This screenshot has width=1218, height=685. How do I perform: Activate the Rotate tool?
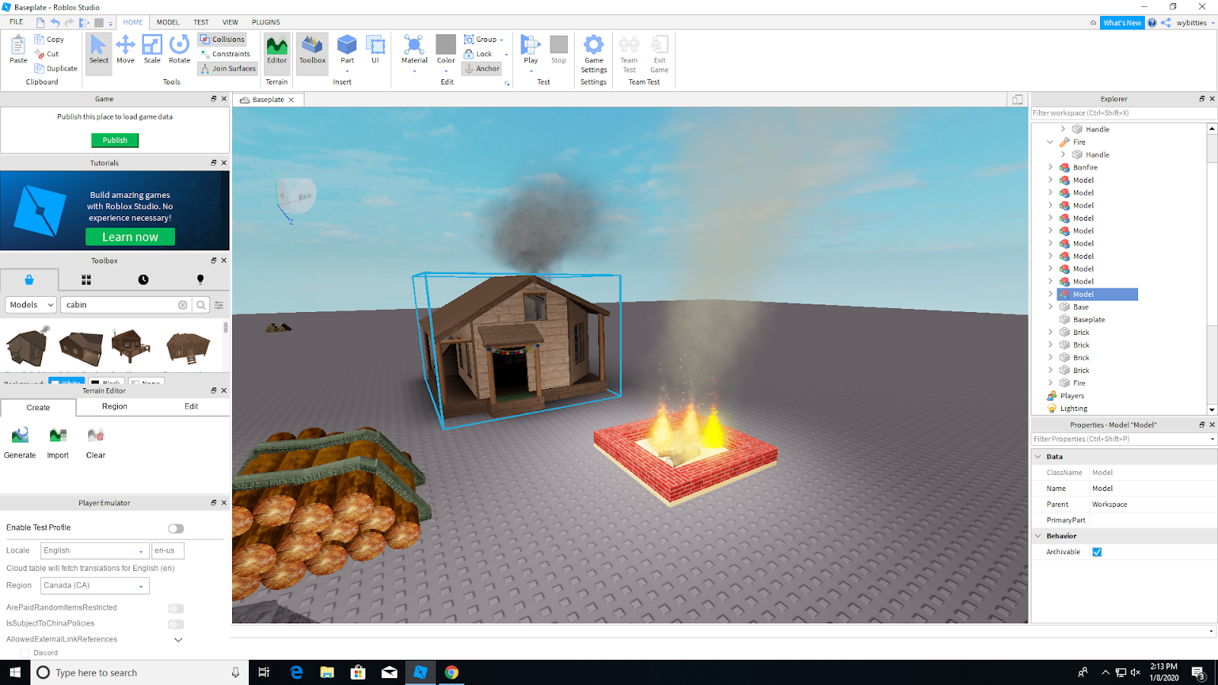[x=180, y=49]
